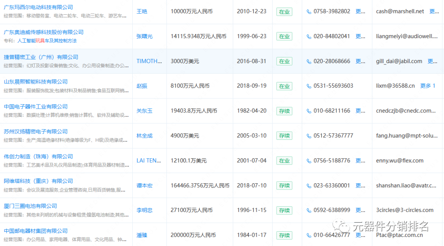The width and height of the screenshot is (444, 246).
Task: Open legal representative 王艳
Action: pyautogui.click(x=142, y=11)
